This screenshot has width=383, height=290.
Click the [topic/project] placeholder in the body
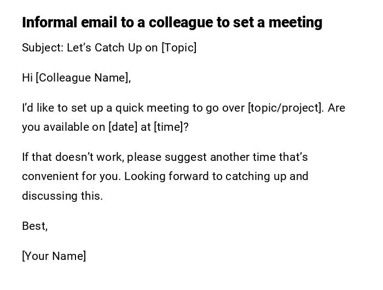point(285,108)
